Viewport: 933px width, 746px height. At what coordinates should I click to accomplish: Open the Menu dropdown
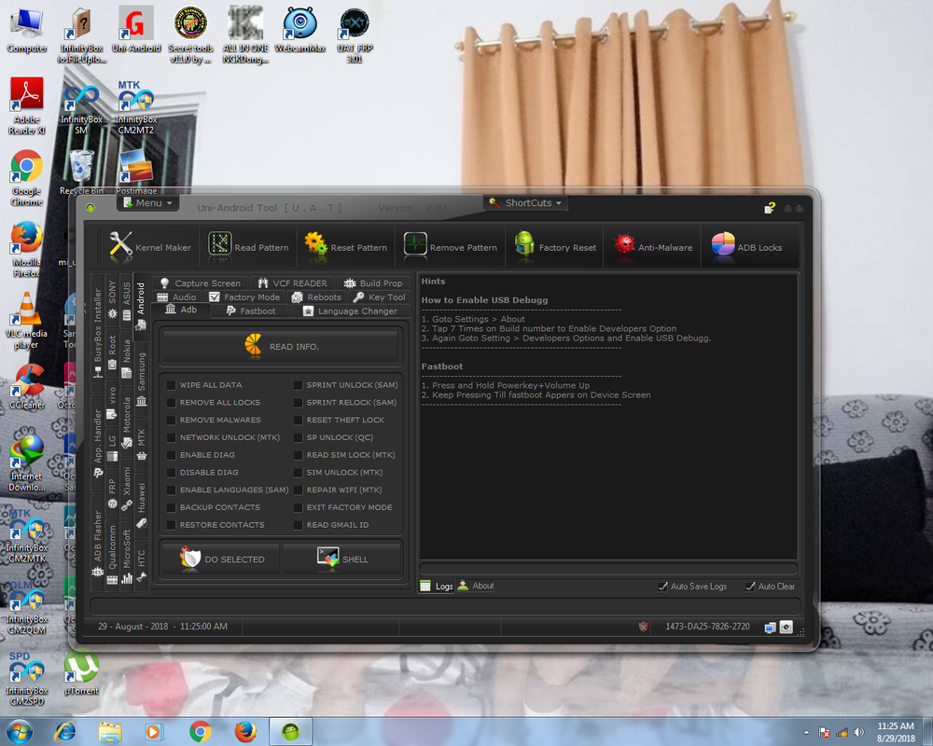coord(147,203)
